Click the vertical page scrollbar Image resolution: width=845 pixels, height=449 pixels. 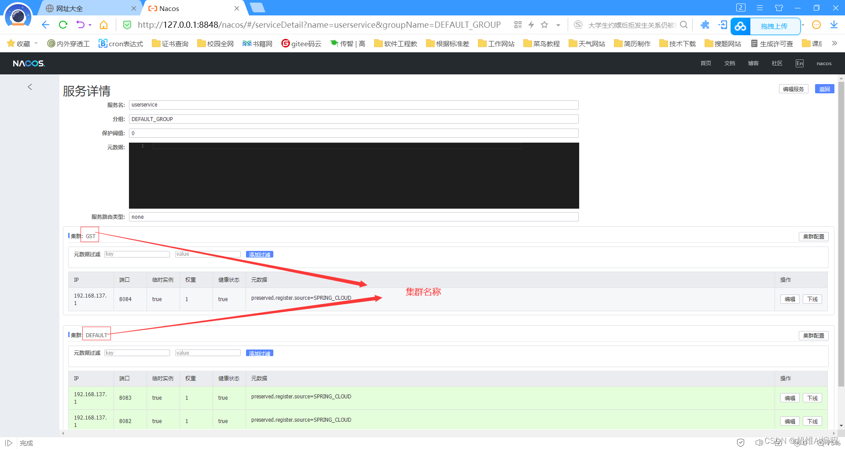click(841, 233)
